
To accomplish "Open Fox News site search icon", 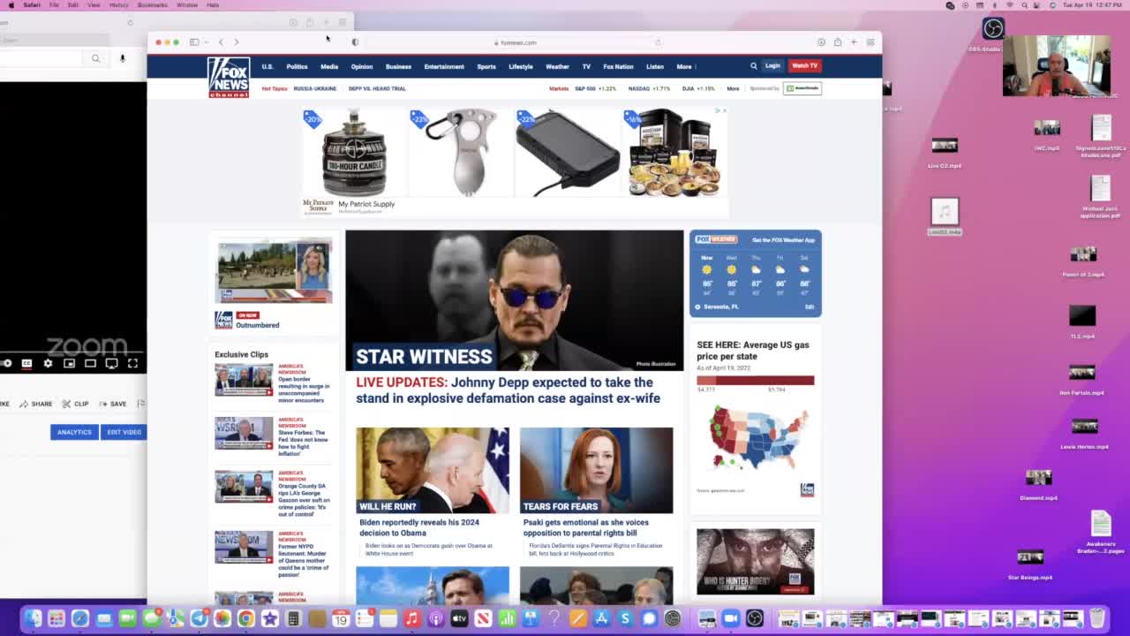I will [x=753, y=65].
